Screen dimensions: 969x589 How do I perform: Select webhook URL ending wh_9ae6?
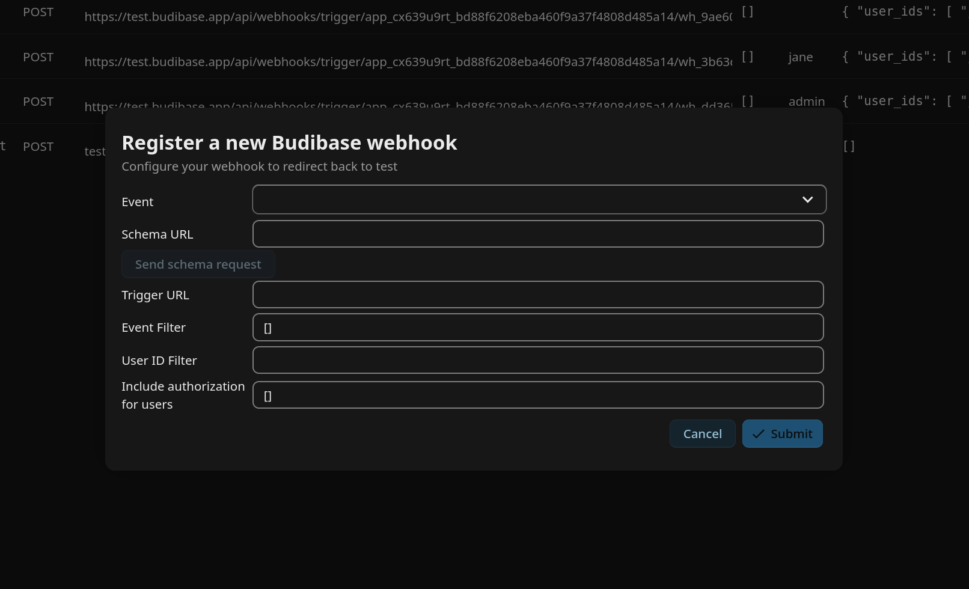click(x=408, y=17)
